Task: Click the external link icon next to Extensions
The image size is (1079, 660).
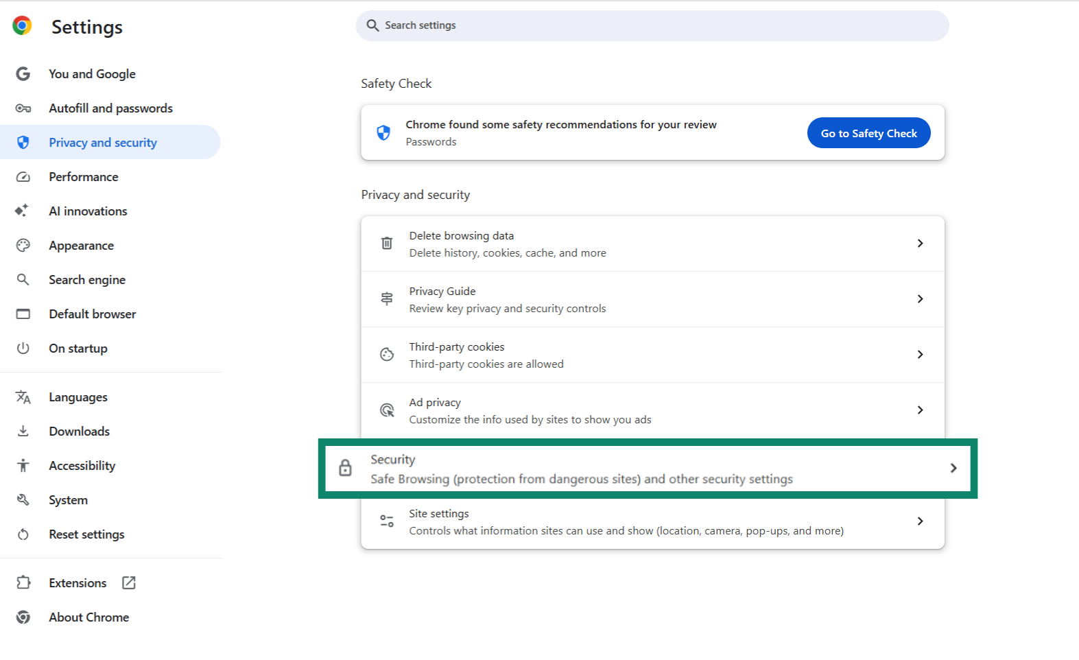Action: (x=128, y=582)
